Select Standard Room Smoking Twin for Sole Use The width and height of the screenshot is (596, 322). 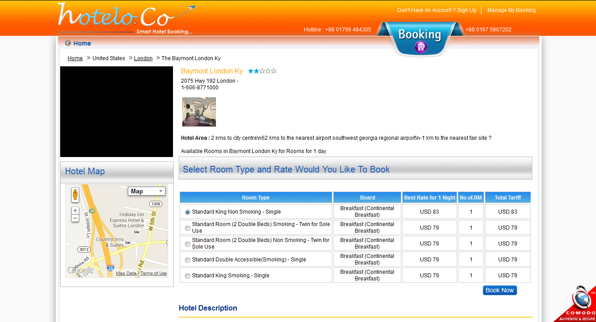(188, 228)
